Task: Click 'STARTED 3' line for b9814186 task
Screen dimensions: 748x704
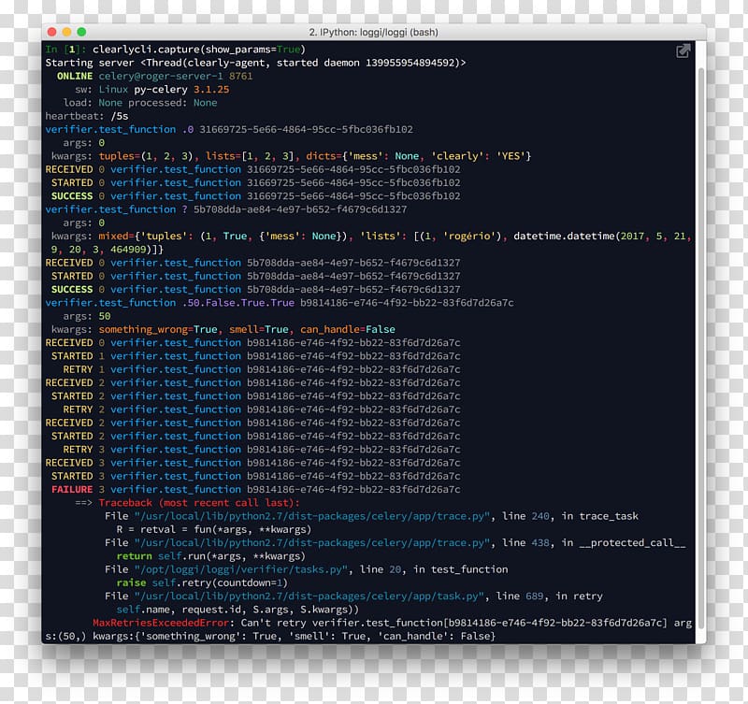Action: [x=255, y=477]
